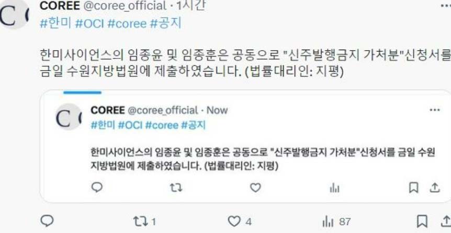Visit @coree_official profile from outer tweet header
The image size is (451, 233).
coord(125,6)
